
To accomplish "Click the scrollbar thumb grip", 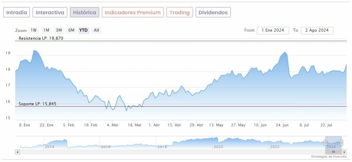I will tap(333, 152).
